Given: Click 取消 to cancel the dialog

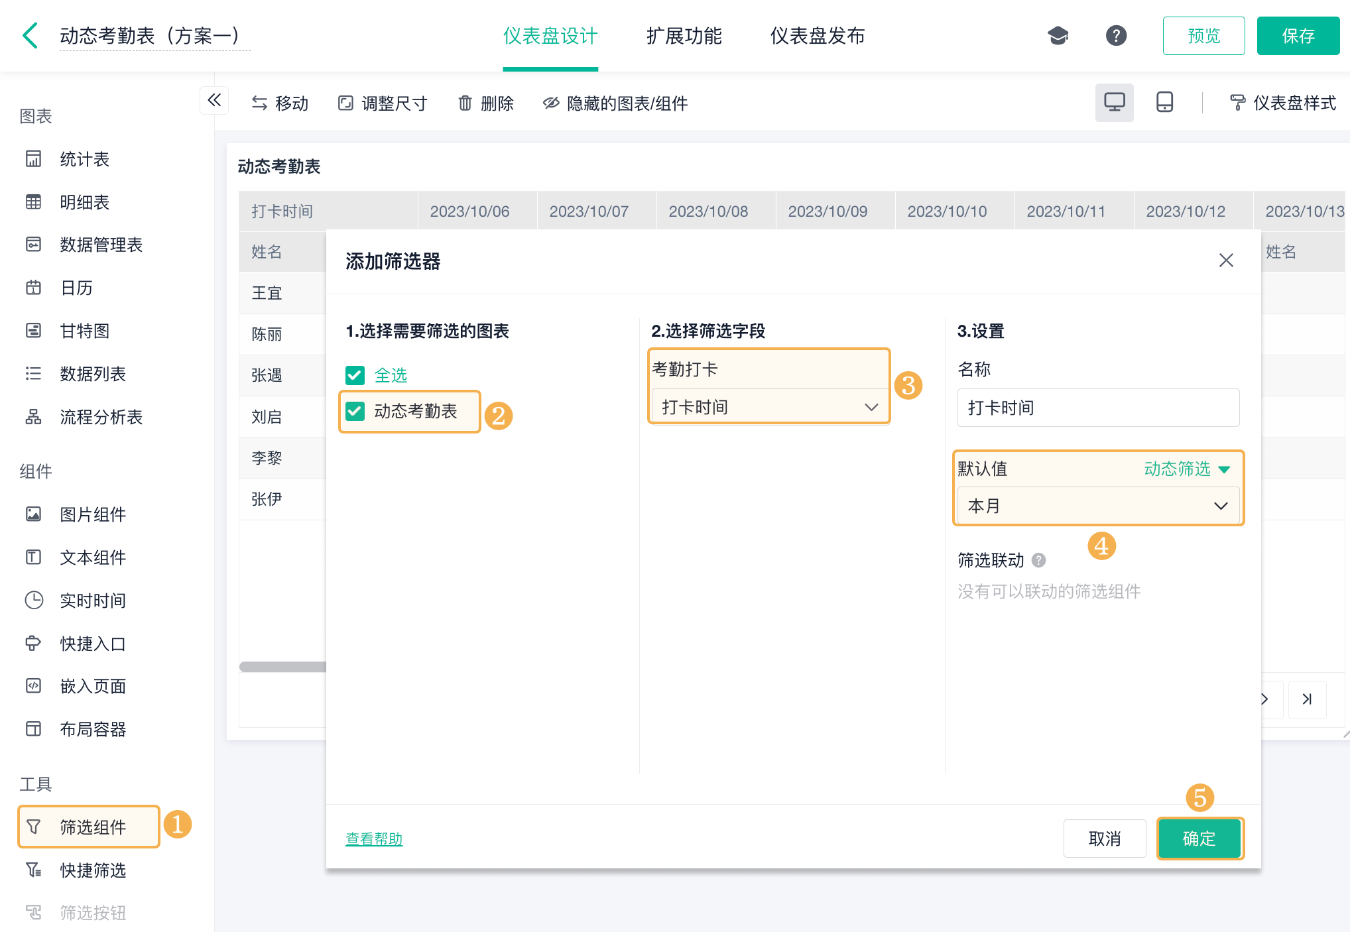Looking at the screenshot, I should [1105, 839].
